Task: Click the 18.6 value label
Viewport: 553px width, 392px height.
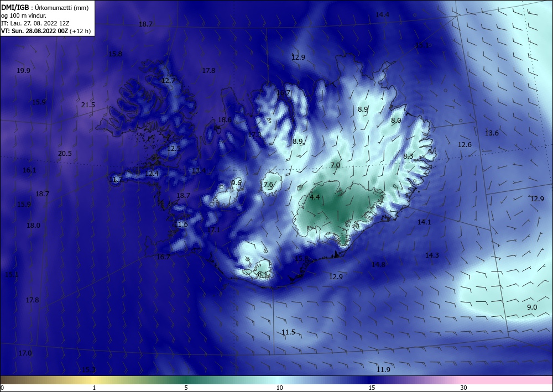Action: (225, 120)
